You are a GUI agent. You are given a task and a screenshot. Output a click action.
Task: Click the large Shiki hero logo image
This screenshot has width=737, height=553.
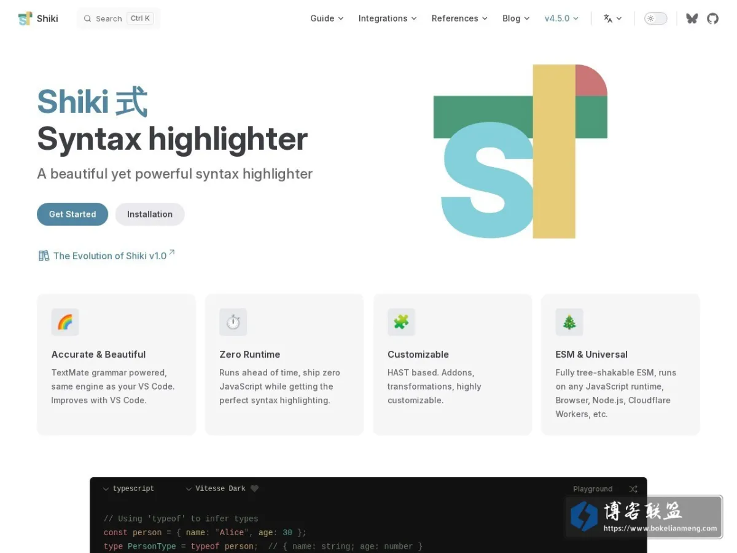pos(520,151)
